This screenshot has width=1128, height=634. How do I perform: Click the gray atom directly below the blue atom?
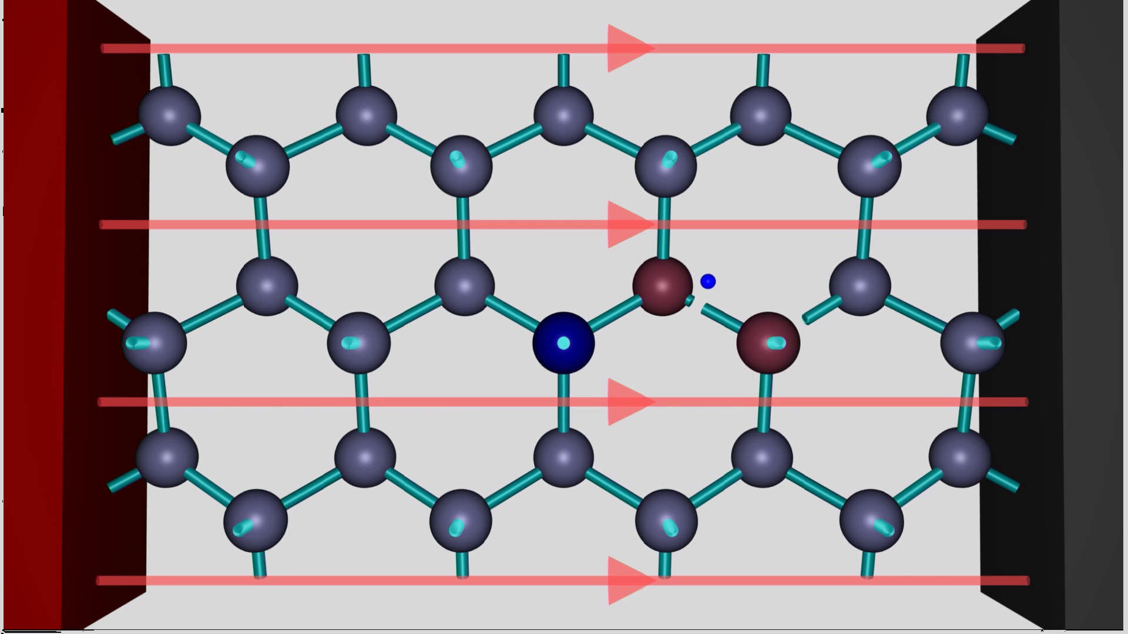pos(563,457)
